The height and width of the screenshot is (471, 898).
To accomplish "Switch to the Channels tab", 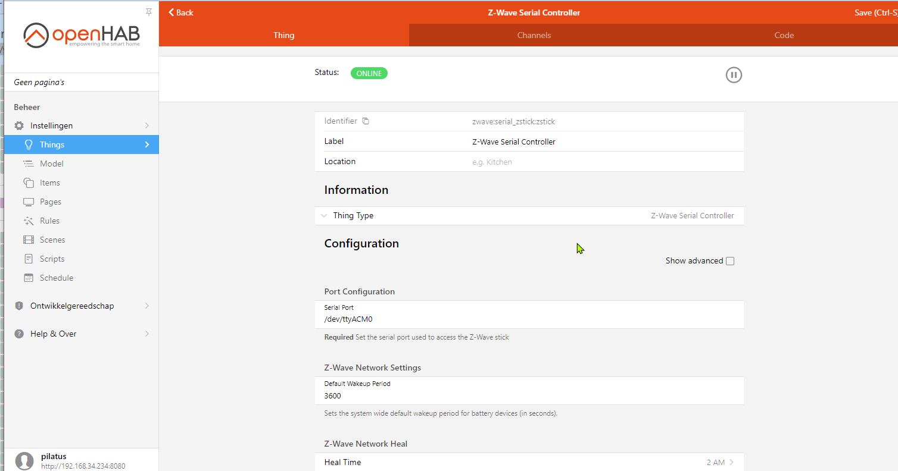I will point(534,35).
